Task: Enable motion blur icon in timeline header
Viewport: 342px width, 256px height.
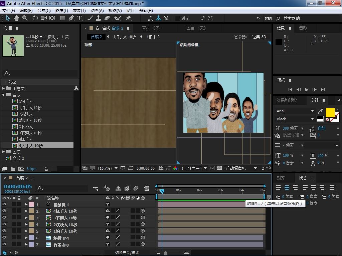Action: point(136,188)
